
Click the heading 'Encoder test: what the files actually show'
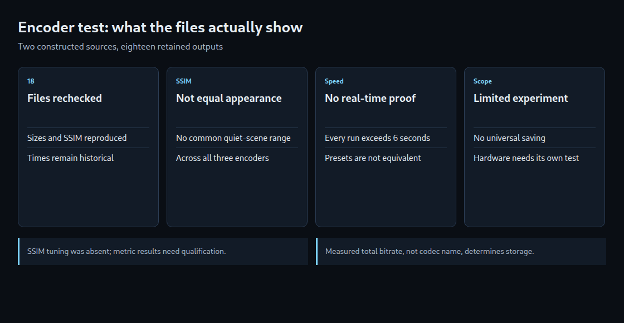[160, 27]
